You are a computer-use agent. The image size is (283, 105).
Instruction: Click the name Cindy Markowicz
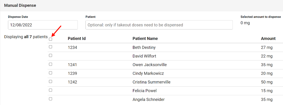pyautogui.click(x=148, y=73)
